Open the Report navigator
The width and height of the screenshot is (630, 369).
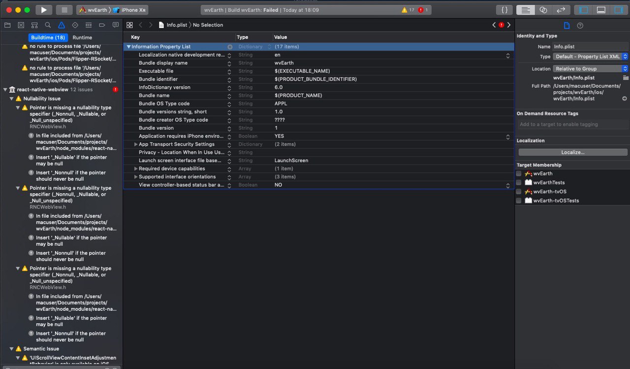coord(116,25)
